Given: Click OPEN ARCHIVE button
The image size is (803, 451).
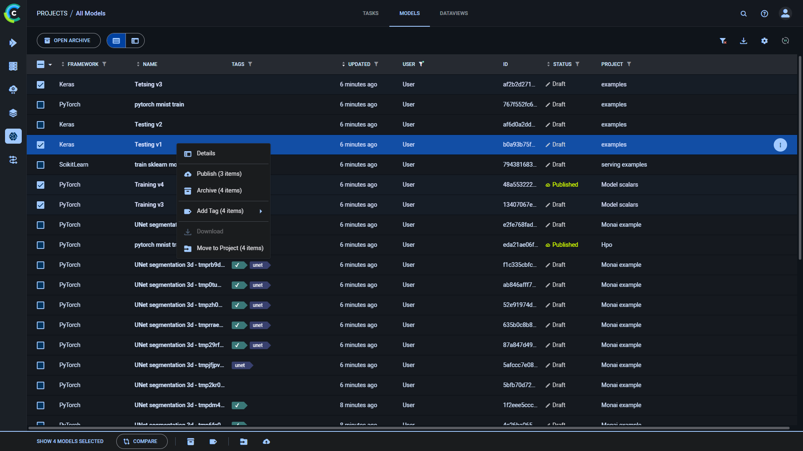Looking at the screenshot, I should (x=69, y=40).
